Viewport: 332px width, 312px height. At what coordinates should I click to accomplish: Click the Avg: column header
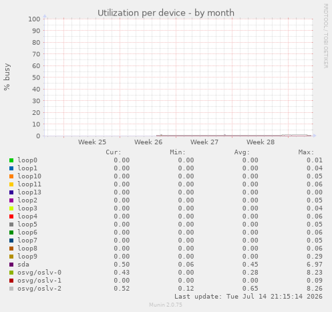click(242, 152)
